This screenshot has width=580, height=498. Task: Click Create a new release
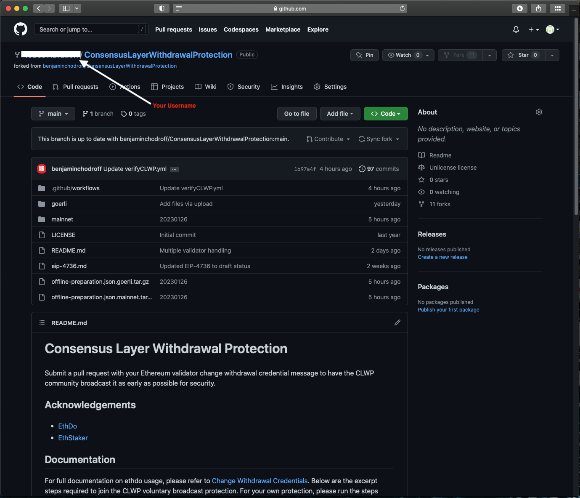coord(442,257)
